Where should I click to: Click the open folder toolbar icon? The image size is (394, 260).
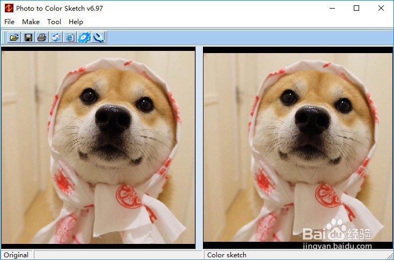pos(14,38)
